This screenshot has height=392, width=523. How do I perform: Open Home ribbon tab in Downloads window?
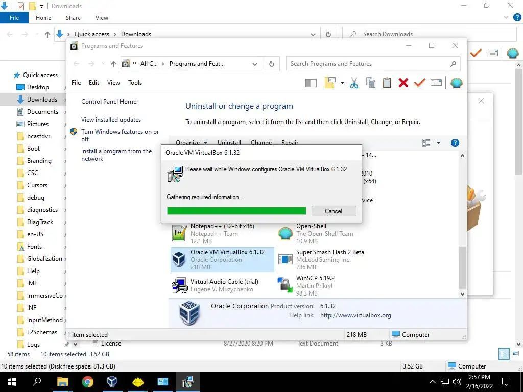43,18
